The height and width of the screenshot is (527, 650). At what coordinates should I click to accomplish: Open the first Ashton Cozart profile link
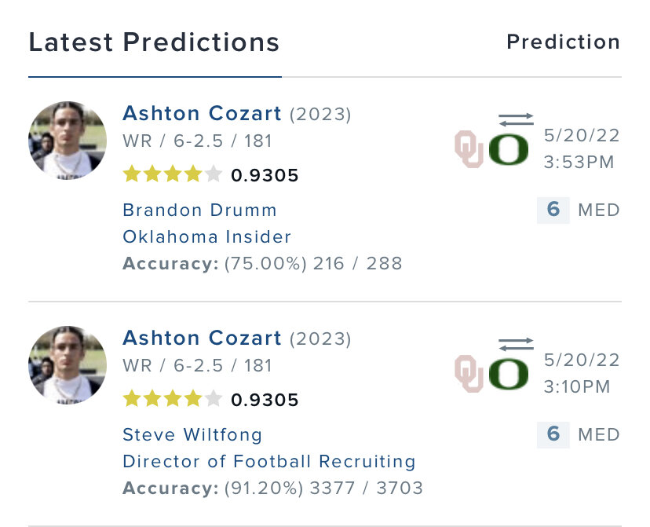(x=202, y=114)
